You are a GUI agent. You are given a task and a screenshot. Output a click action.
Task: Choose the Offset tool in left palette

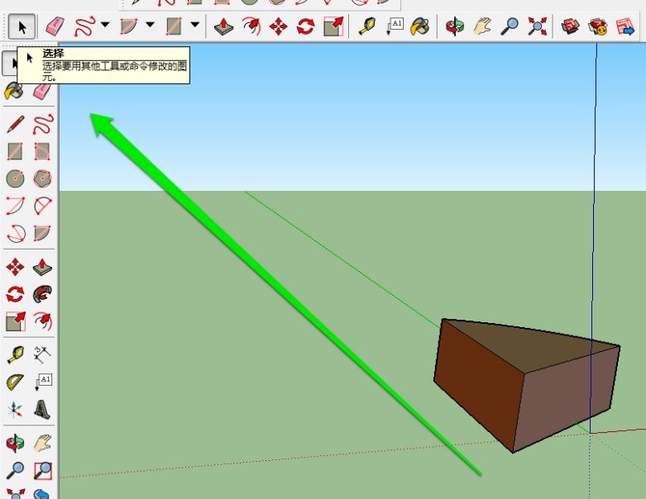[42, 321]
